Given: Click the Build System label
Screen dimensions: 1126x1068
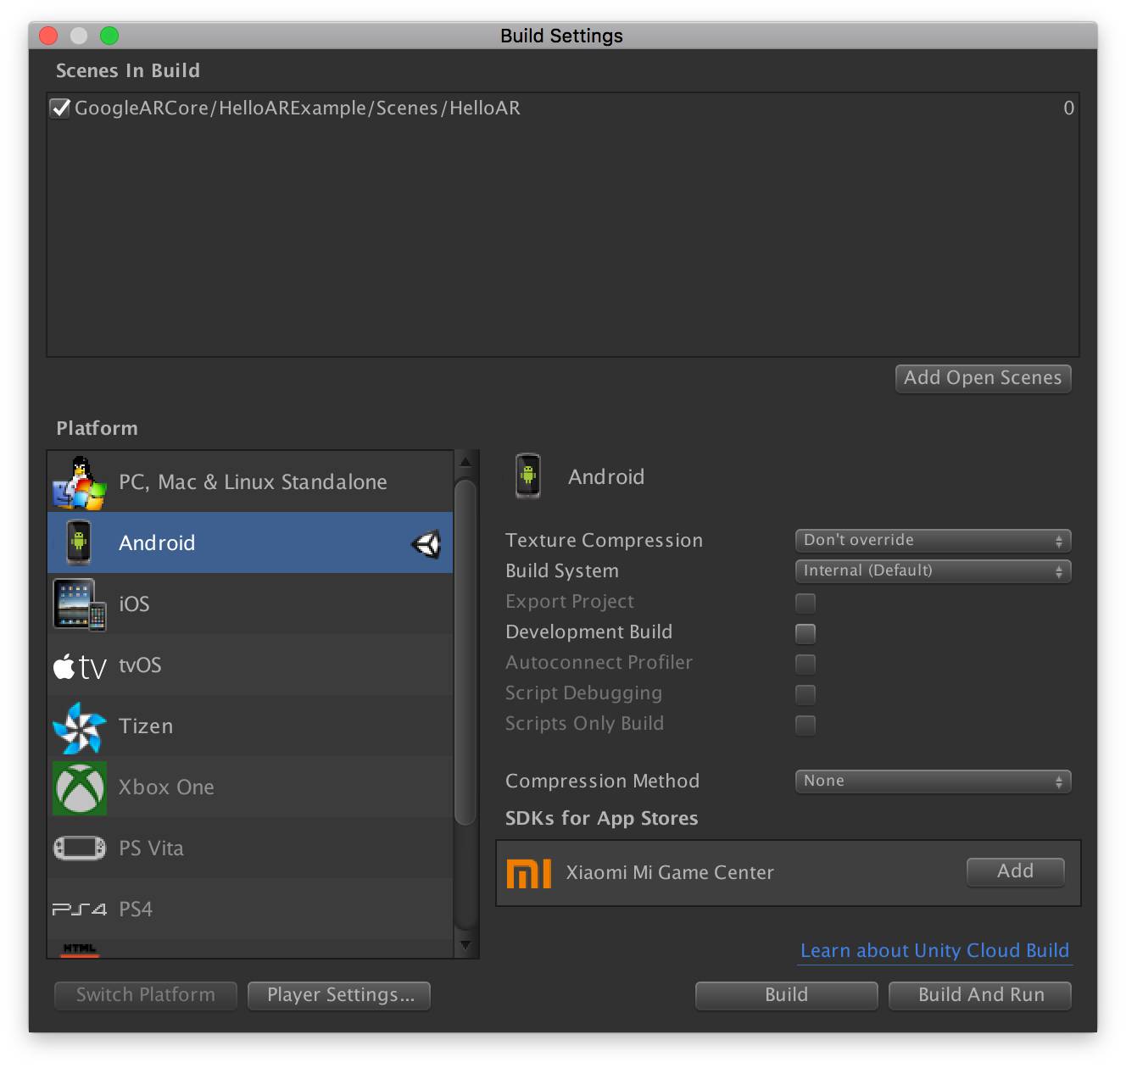Looking at the screenshot, I should click(x=562, y=571).
